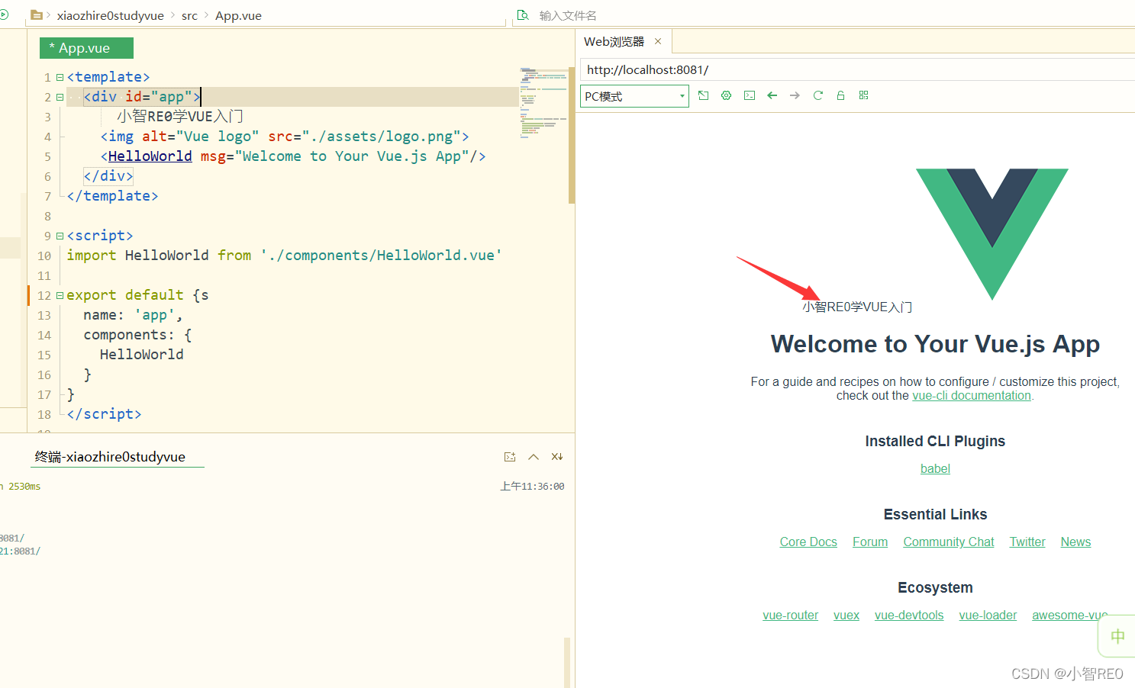Image resolution: width=1135 pixels, height=688 pixels.
Task: Click the img tag on line 4
Action: [x=285, y=137]
